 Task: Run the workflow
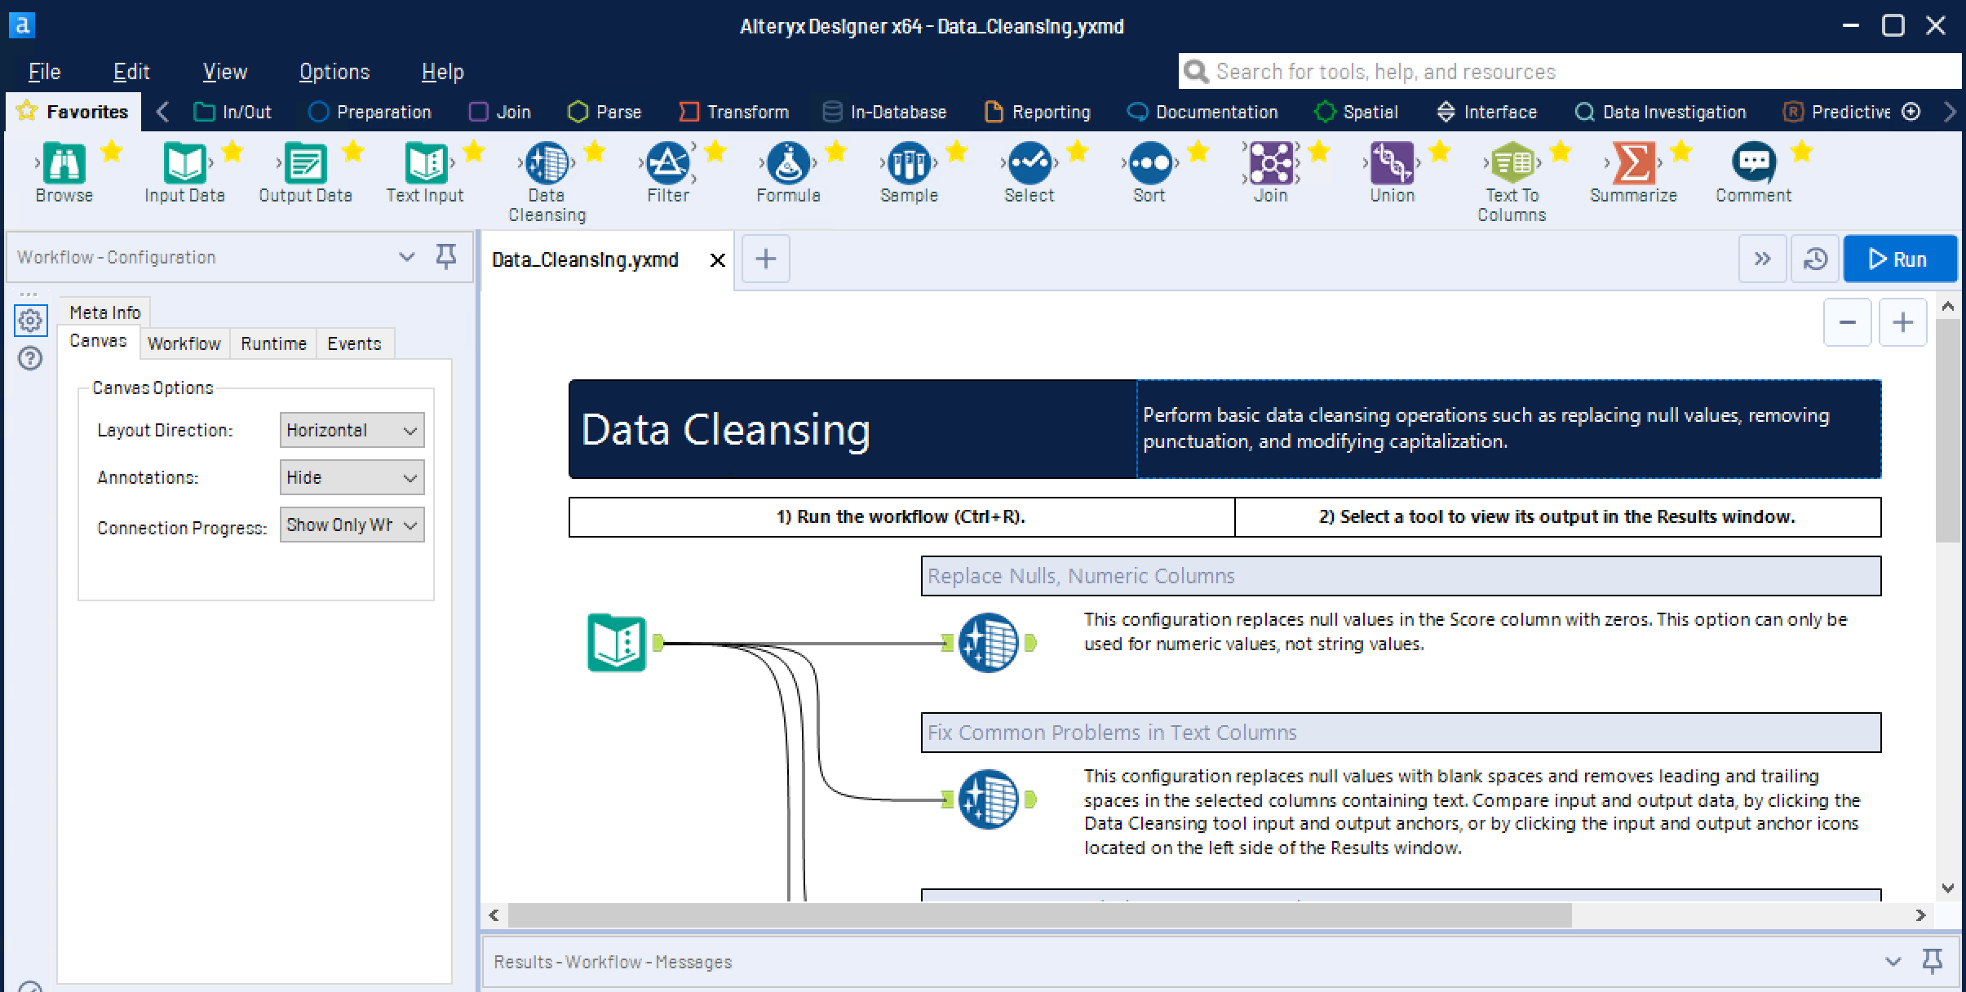point(1899,259)
